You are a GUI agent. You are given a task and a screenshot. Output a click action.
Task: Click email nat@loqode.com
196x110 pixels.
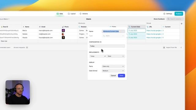[45, 34]
